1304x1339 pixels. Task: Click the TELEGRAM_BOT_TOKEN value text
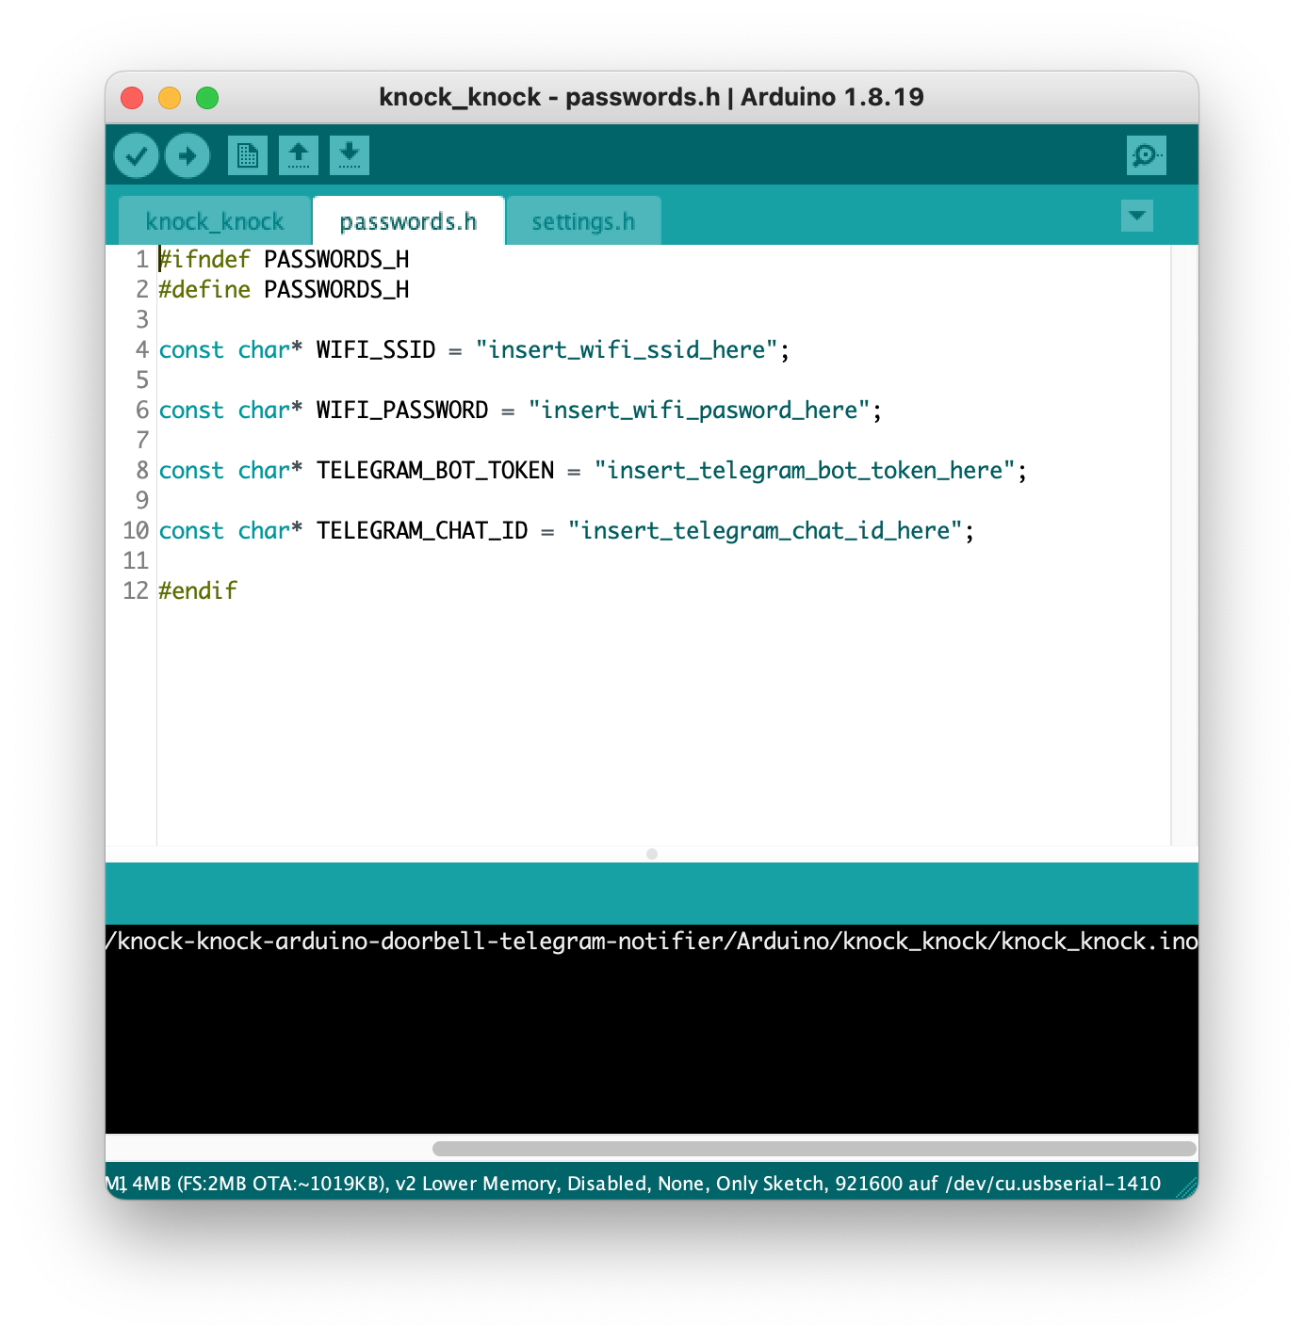point(806,470)
